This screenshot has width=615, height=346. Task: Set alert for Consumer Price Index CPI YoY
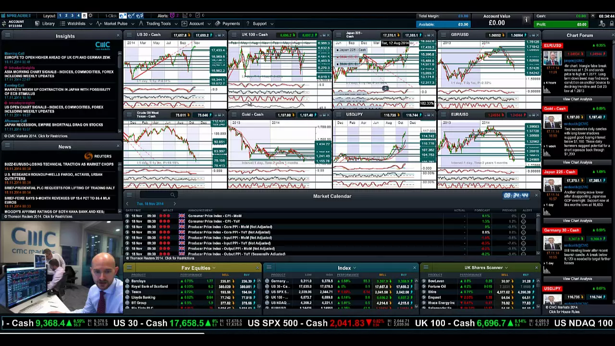pyautogui.click(x=523, y=222)
